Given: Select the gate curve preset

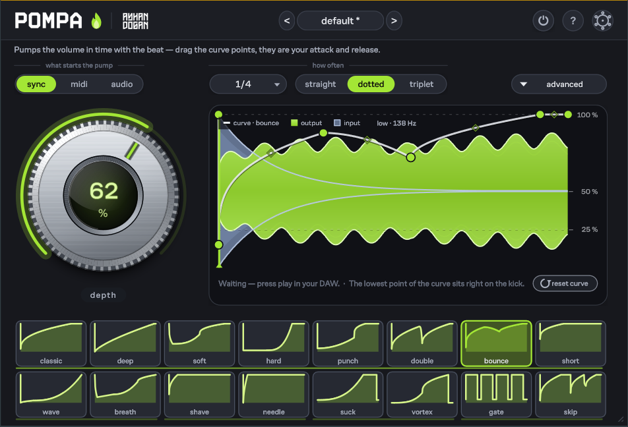Looking at the screenshot, I should pos(496,395).
